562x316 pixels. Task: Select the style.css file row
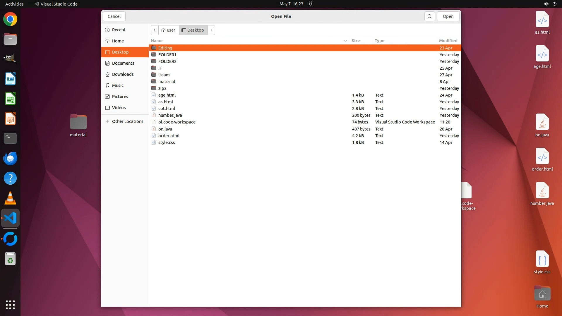(167, 142)
